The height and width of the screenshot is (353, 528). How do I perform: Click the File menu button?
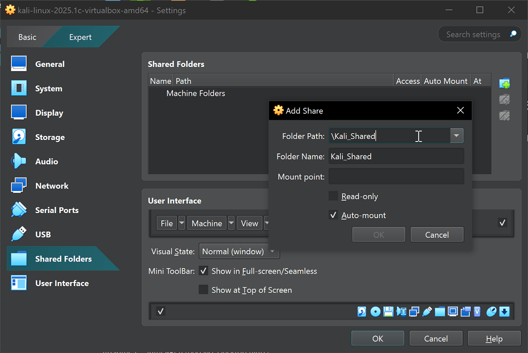point(167,223)
